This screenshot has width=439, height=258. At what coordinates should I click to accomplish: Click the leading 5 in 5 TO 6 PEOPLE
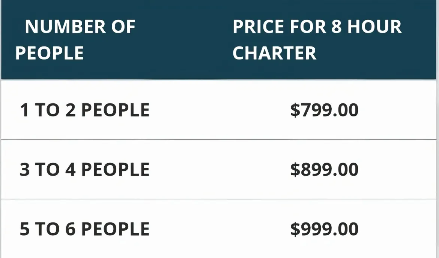tap(25, 229)
